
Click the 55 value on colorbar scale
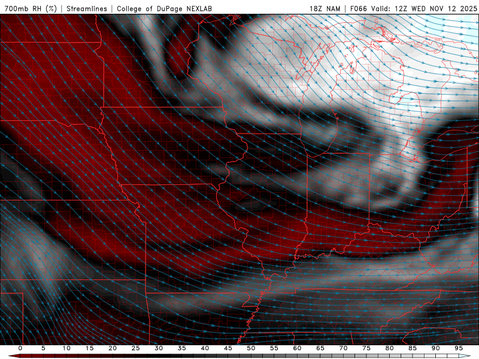click(x=274, y=348)
